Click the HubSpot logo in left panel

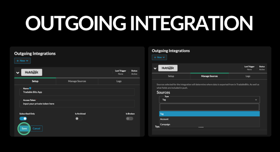[x=32, y=72]
